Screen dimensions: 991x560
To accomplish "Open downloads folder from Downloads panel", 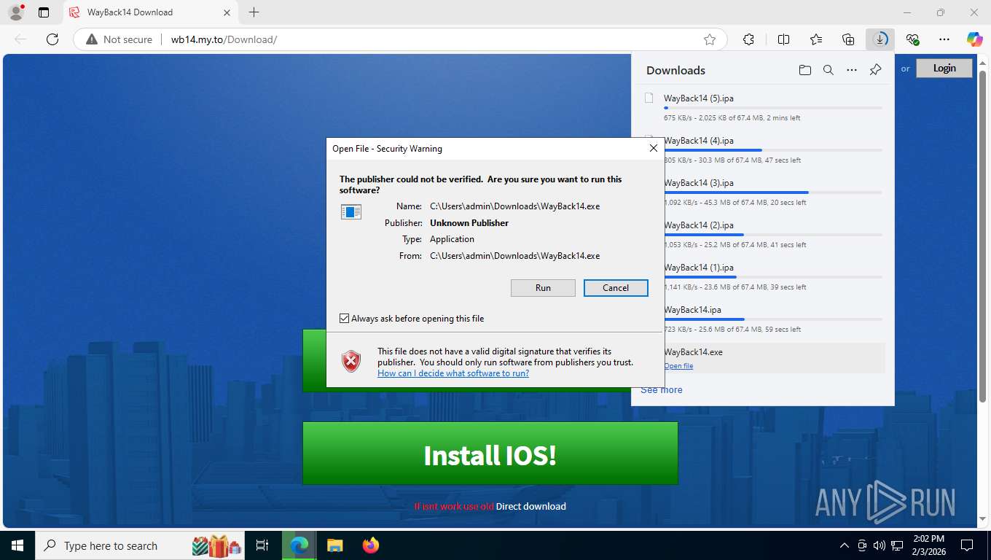I will 804,70.
